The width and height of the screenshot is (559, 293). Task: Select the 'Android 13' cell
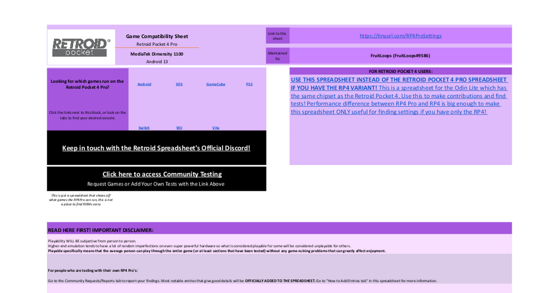(157, 61)
